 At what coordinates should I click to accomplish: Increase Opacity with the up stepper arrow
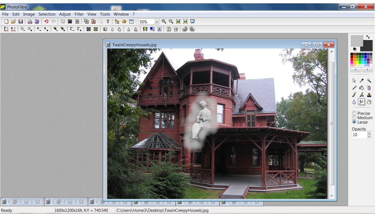pos(369,133)
